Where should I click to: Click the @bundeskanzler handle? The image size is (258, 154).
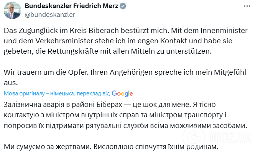(50, 15)
